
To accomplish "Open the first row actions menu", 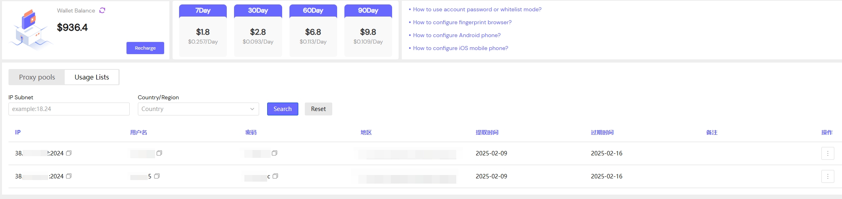I will pyautogui.click(x=827, y=153).
